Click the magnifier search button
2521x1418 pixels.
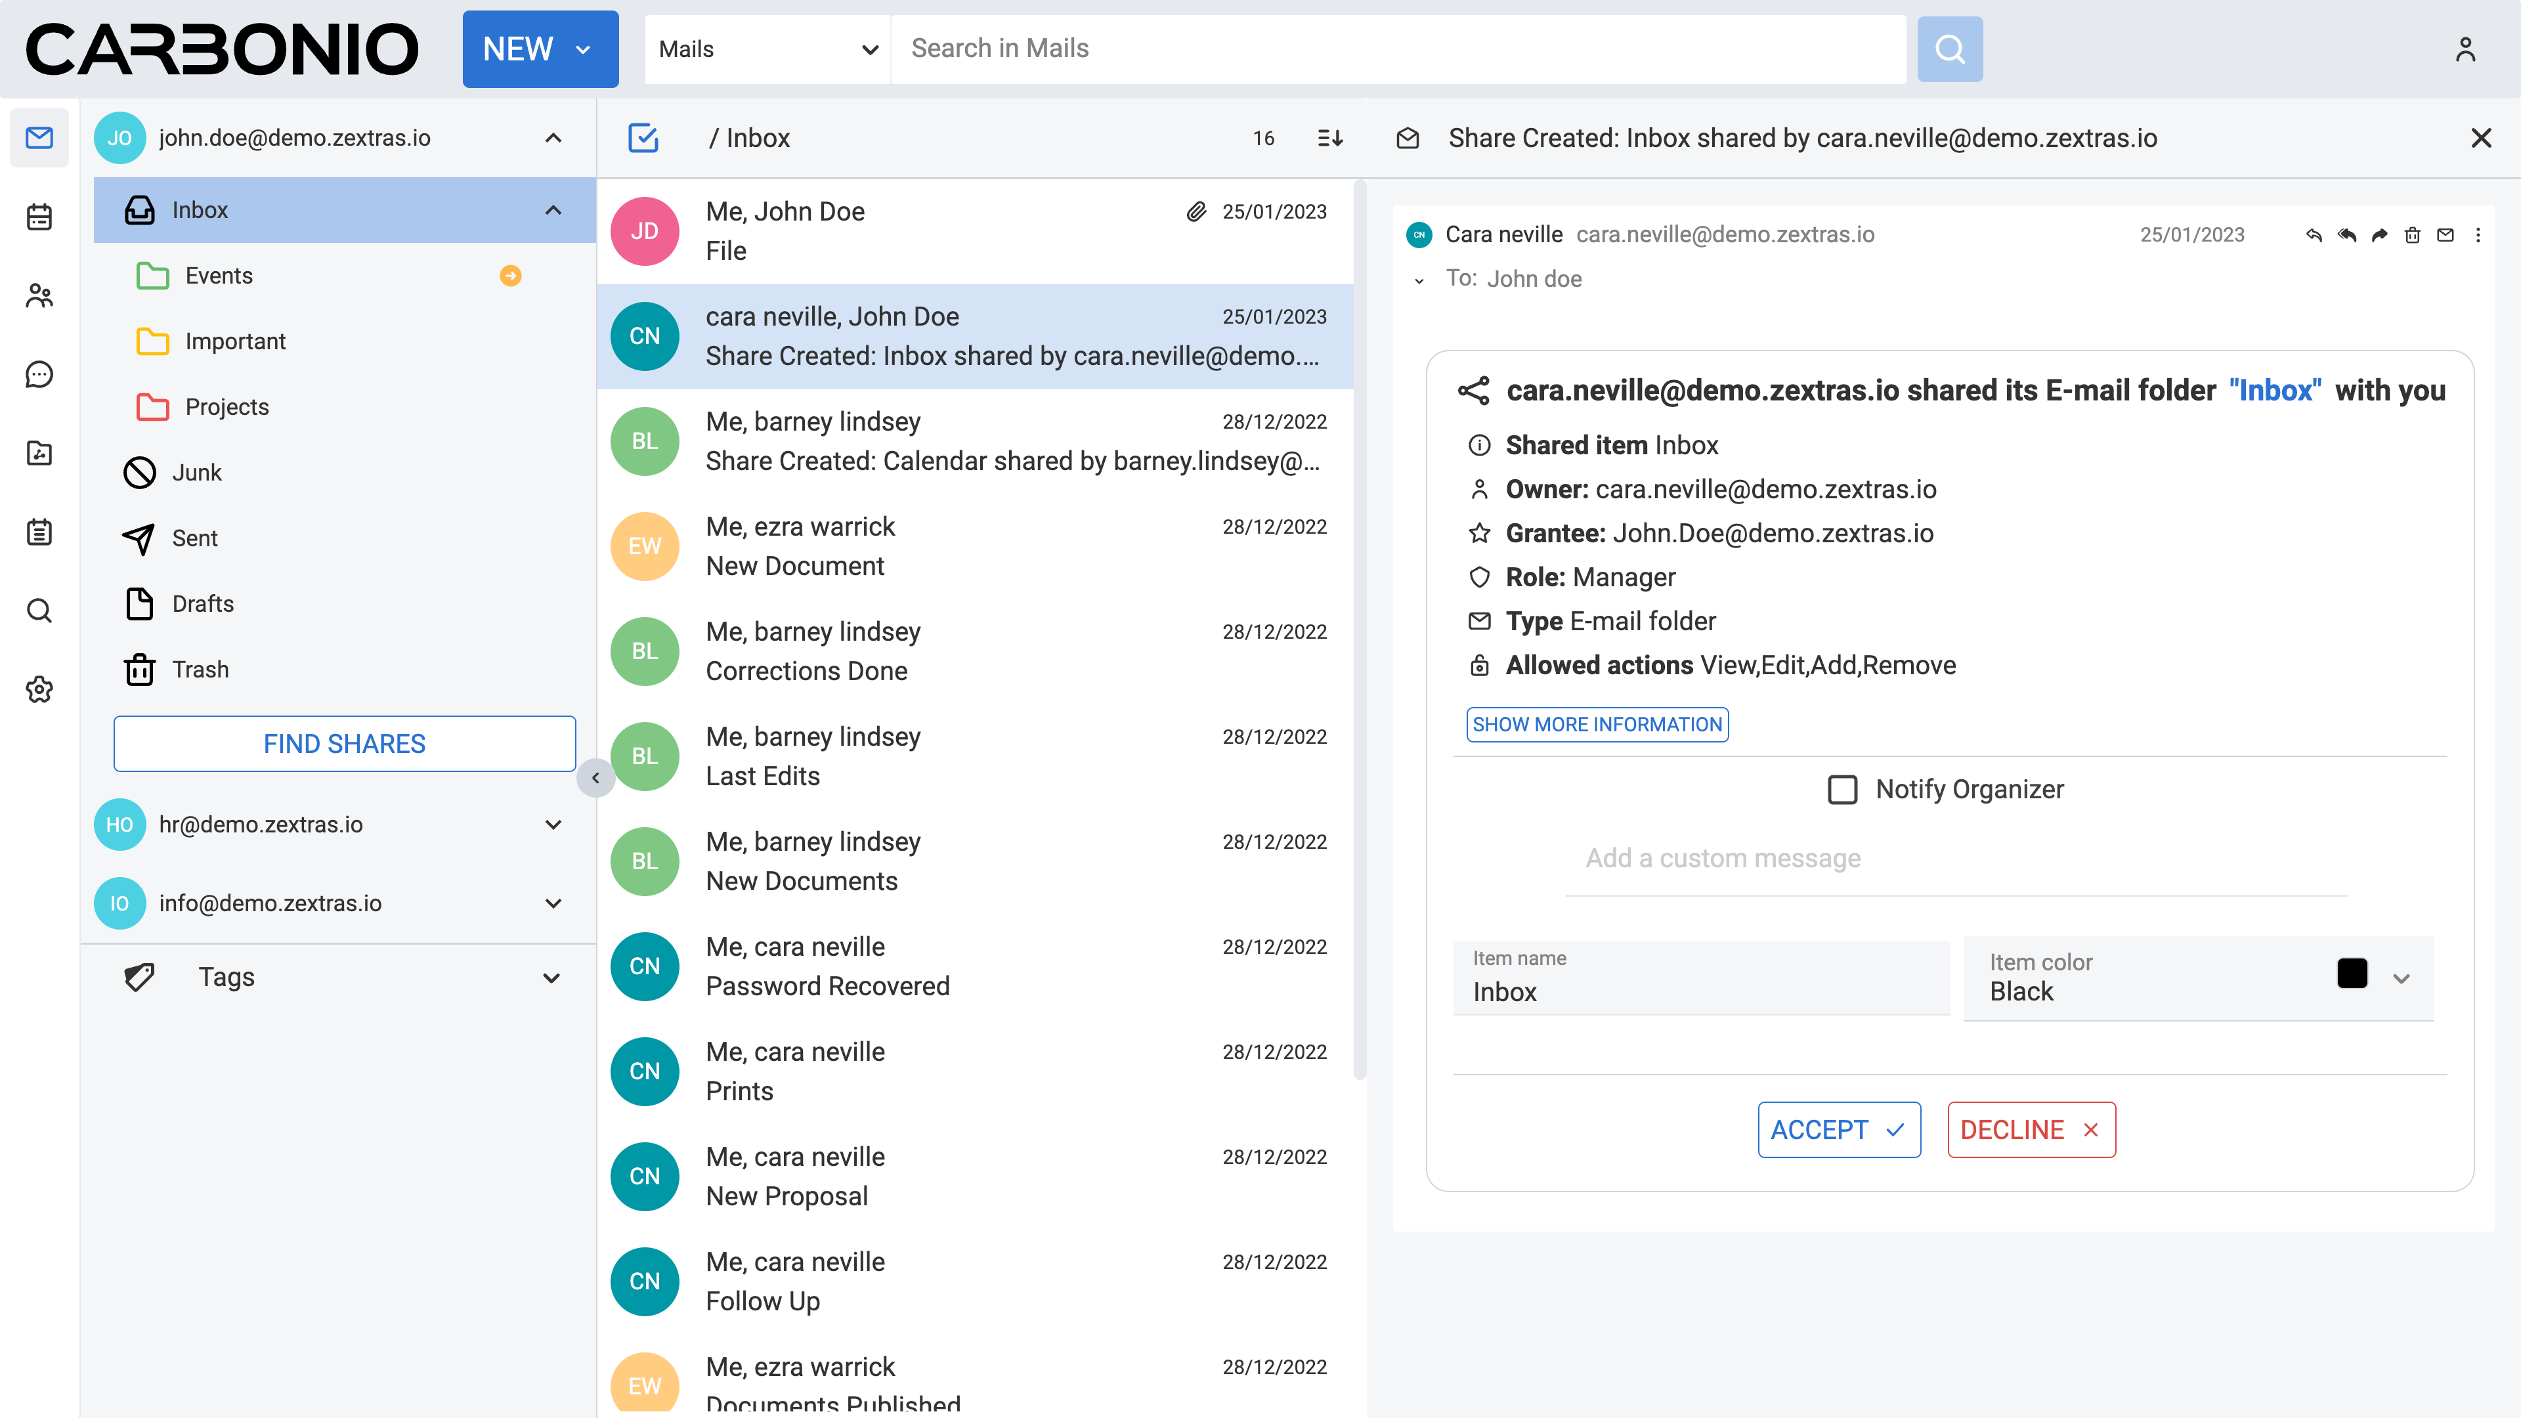tap(1949, 49)
